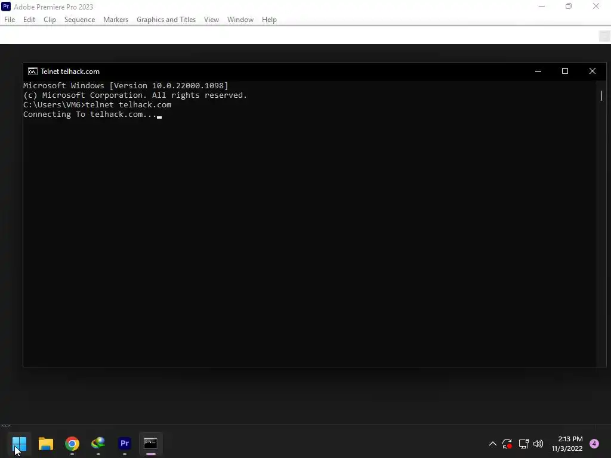This screenshot has width=611, height=458.
Task: Open the Window menu
Action: (240, 20)
